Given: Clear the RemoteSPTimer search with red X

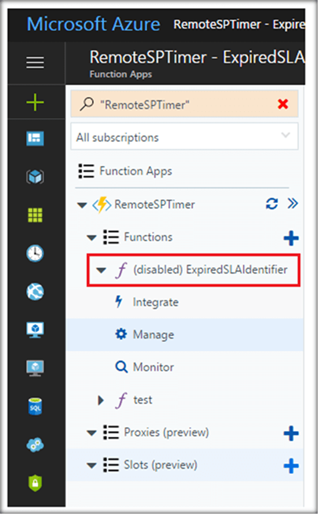Looking at the screenshot, I should coord(283,104).
